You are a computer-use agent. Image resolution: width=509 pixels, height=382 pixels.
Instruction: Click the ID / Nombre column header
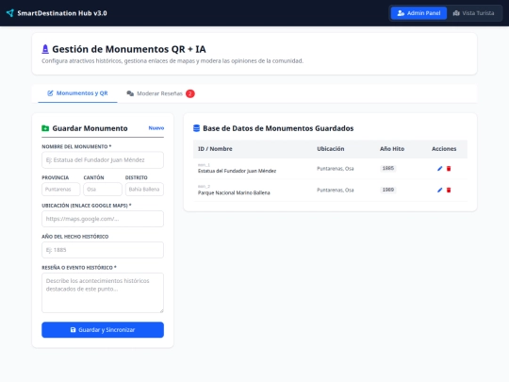pyautogui.click(x=215, y=149)
